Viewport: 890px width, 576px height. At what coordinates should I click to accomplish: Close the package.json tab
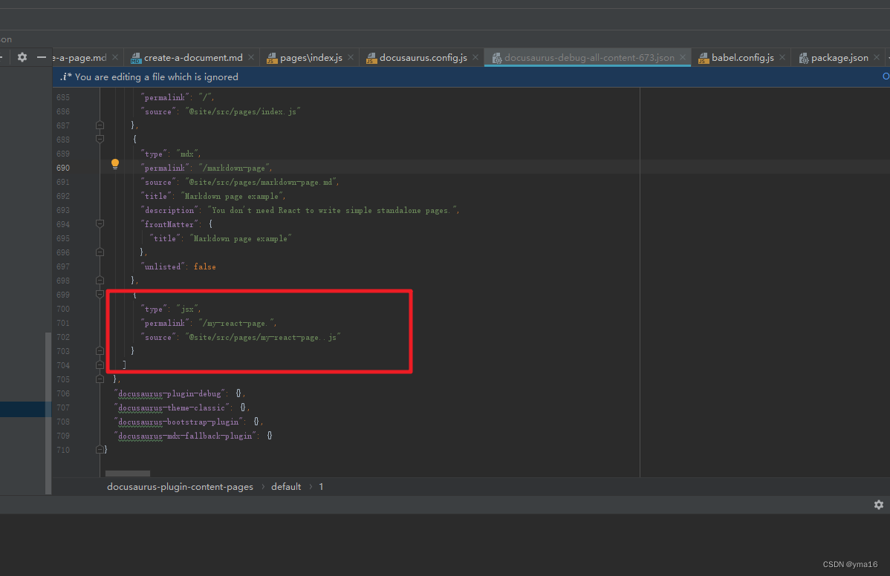click(877, 57)
